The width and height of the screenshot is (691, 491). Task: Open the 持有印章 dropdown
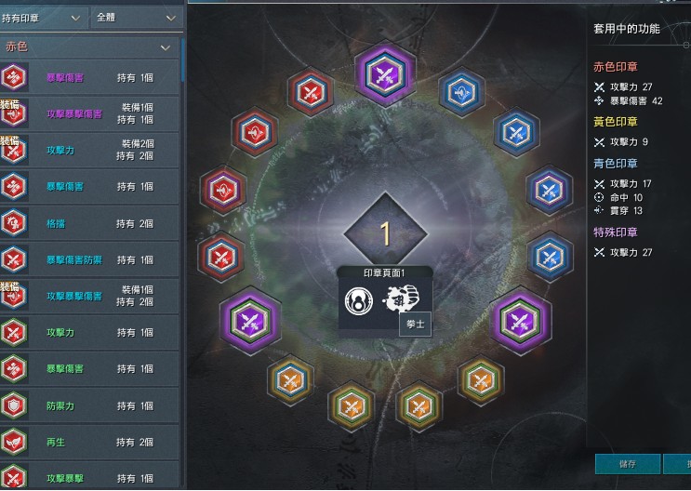pos(43,18)
